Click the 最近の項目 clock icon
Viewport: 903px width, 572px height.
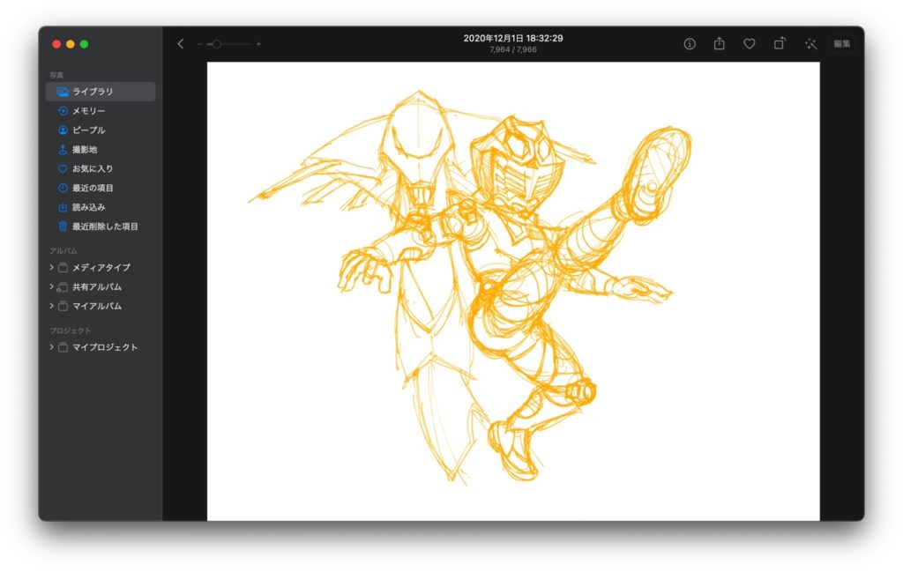pyautogui.click(x=63, y=188)
